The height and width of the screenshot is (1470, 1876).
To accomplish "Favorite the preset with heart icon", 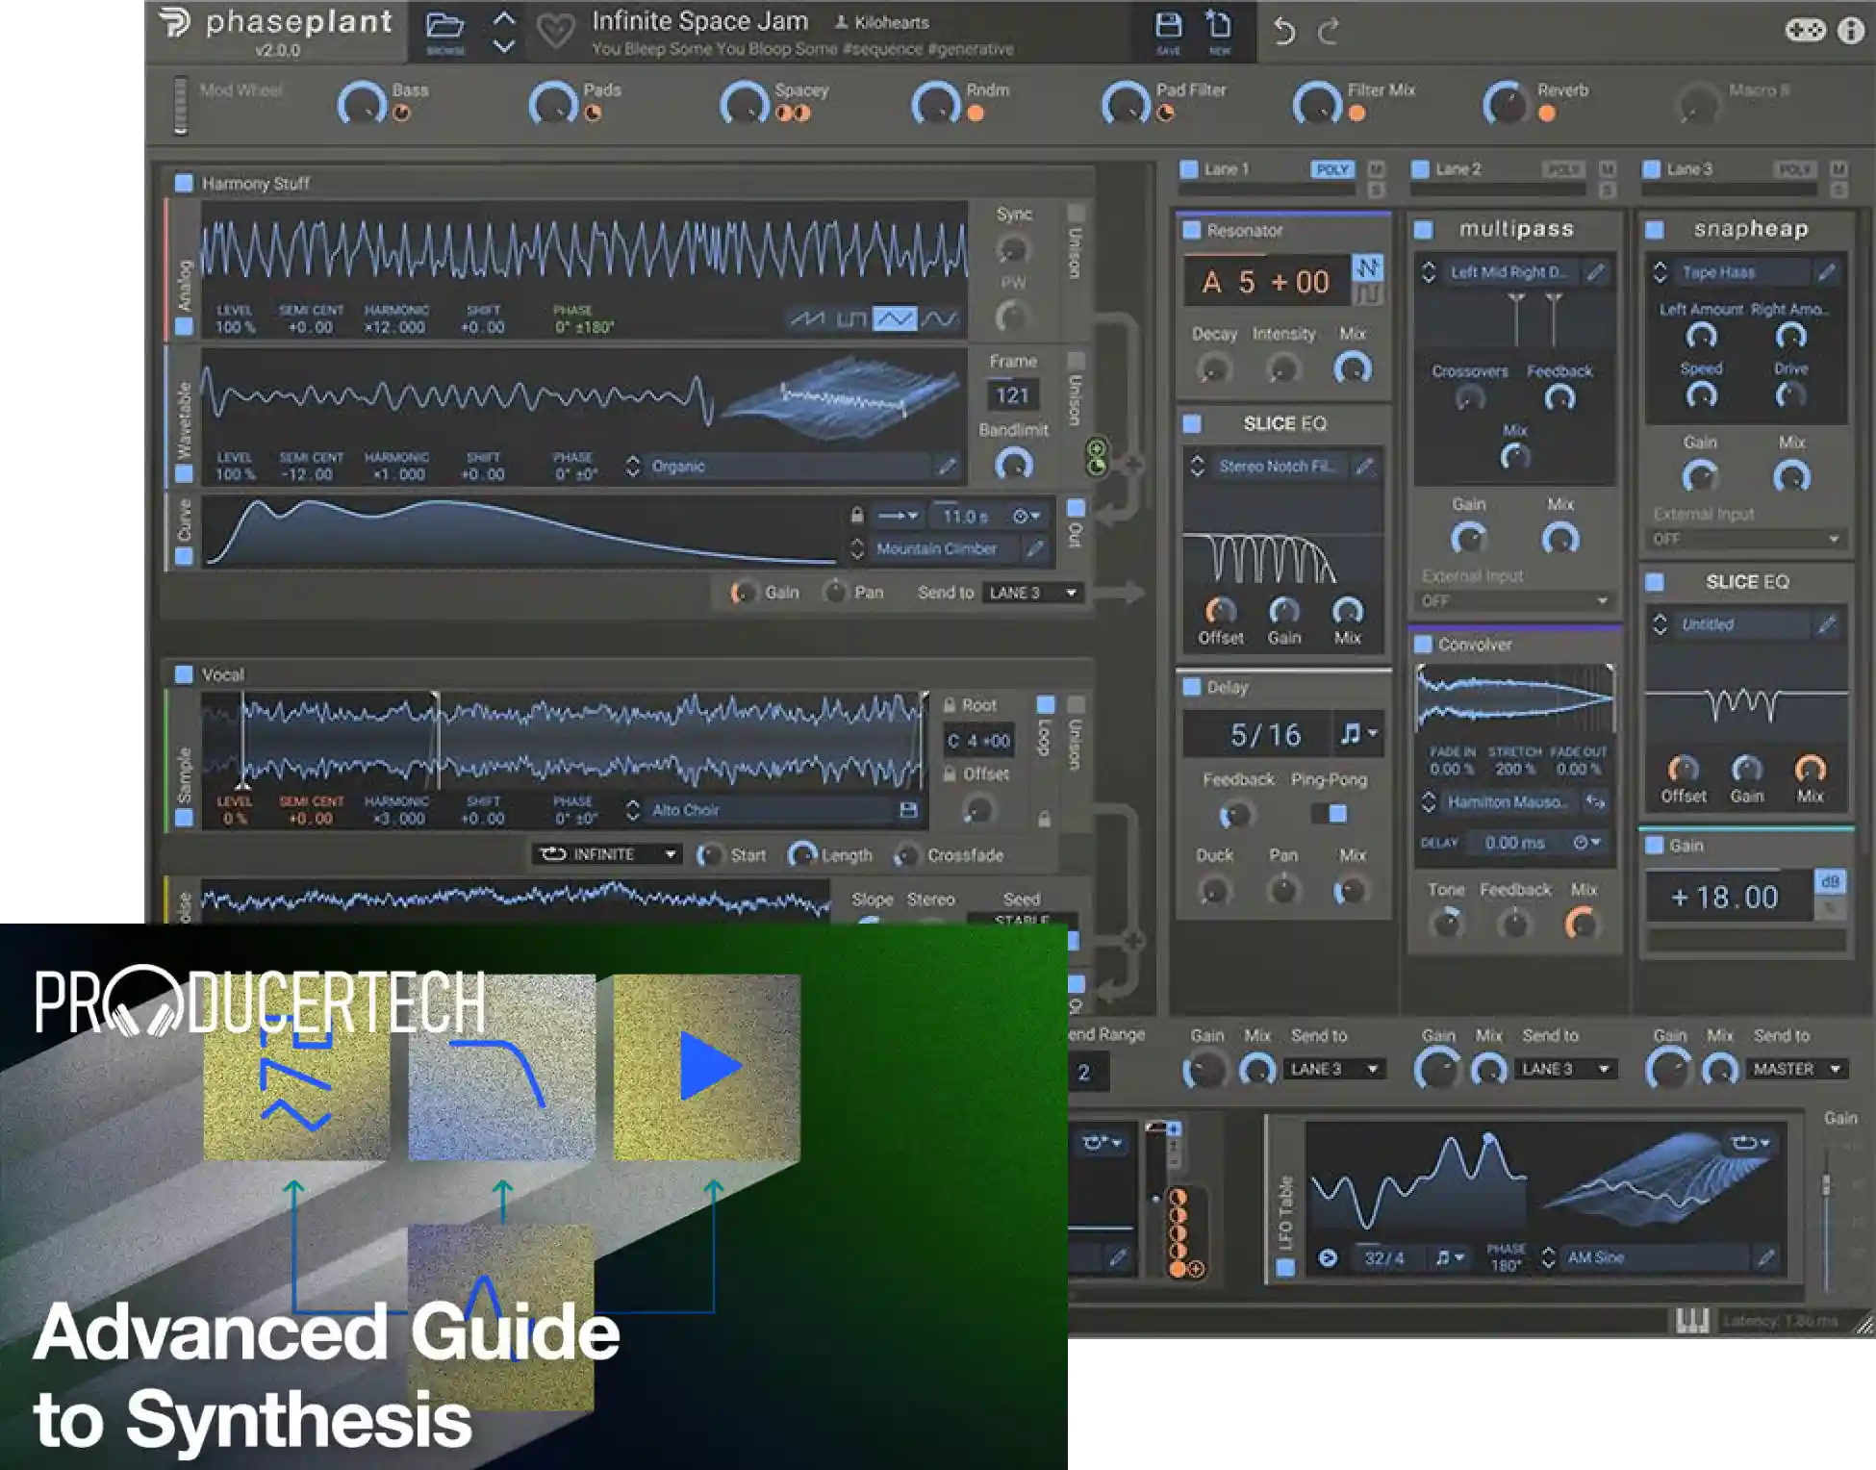I will click(x=555, y=32).
